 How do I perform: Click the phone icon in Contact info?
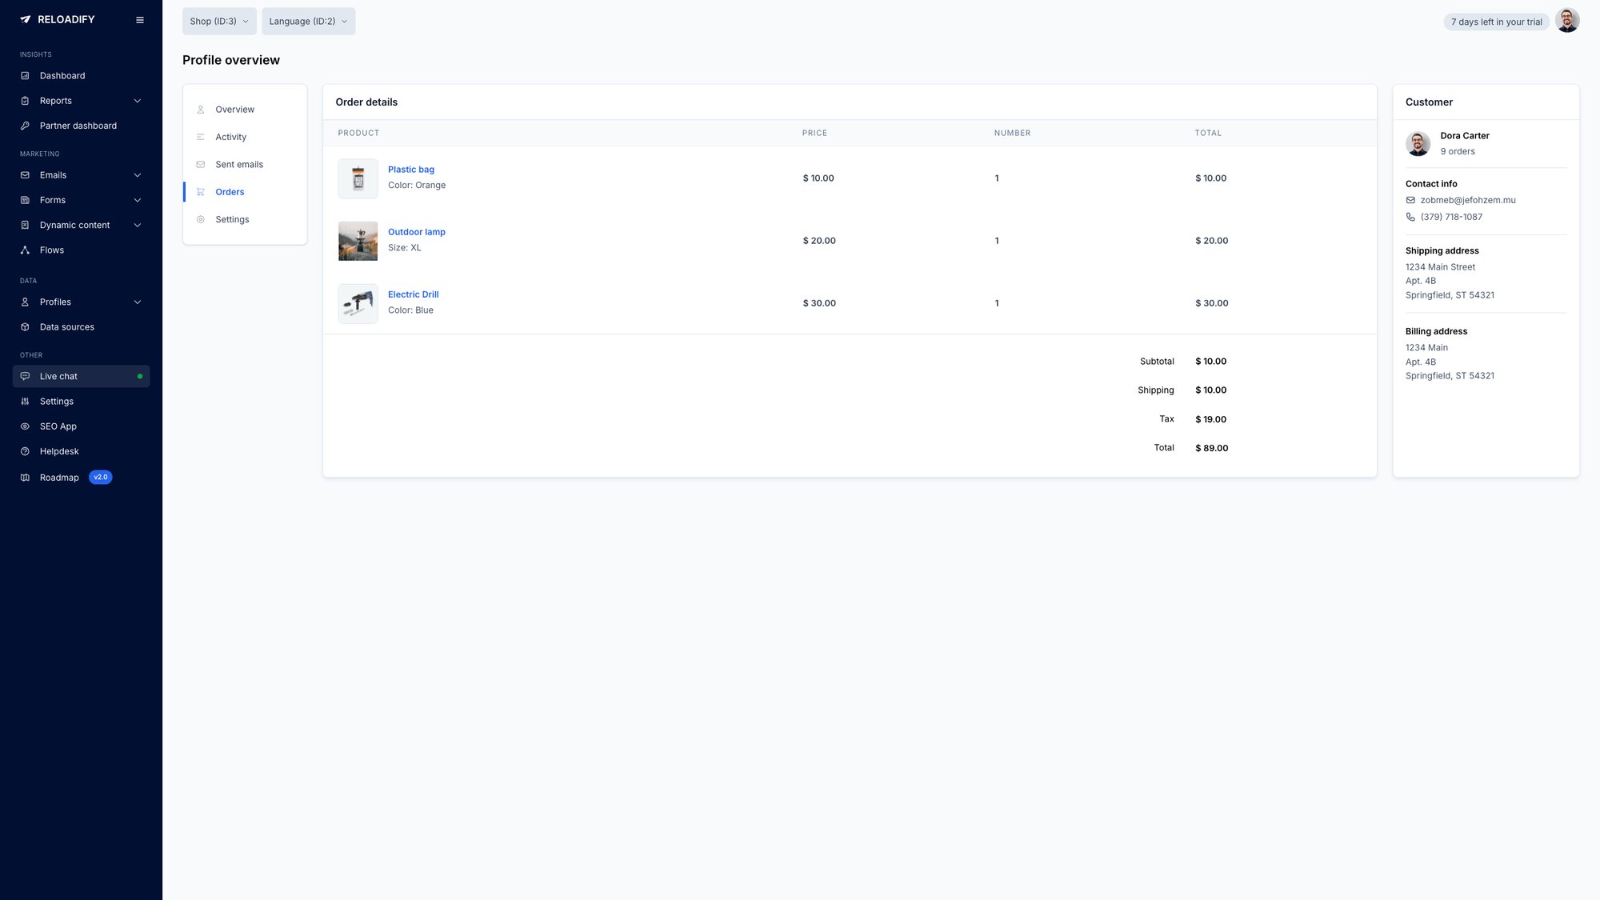[1410, 216]
